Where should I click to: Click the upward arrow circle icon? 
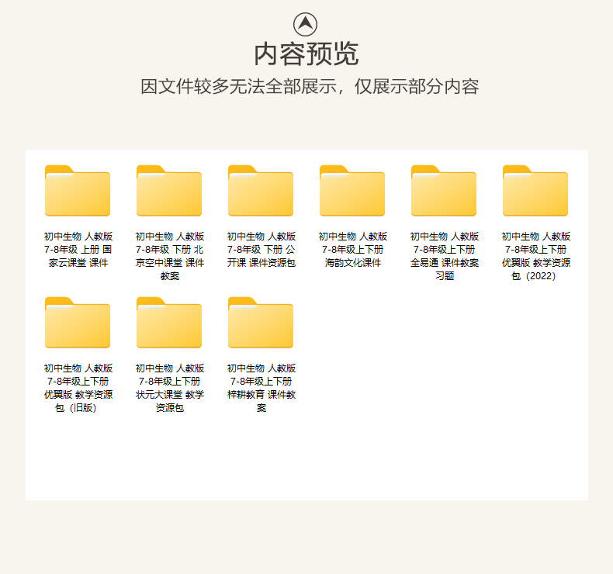(x=305, y=24)
